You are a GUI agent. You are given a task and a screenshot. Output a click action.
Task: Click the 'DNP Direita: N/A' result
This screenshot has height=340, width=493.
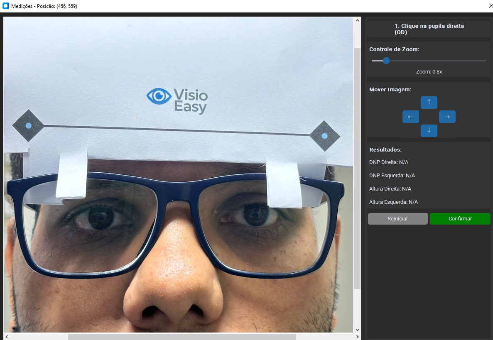pos(389,162)
